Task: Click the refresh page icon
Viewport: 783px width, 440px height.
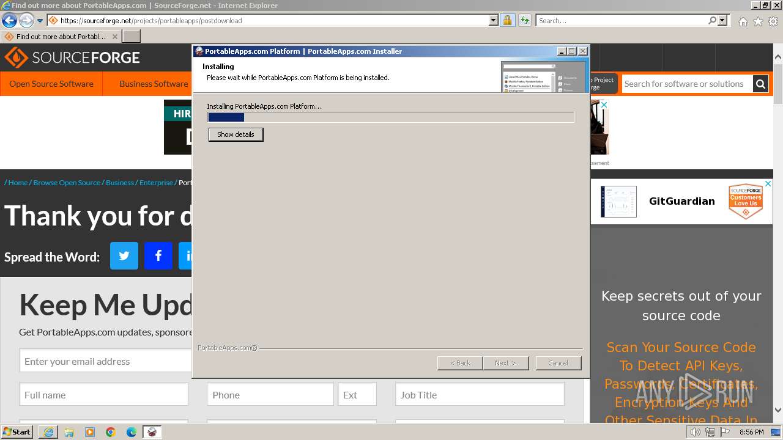Action: (524, 20)
